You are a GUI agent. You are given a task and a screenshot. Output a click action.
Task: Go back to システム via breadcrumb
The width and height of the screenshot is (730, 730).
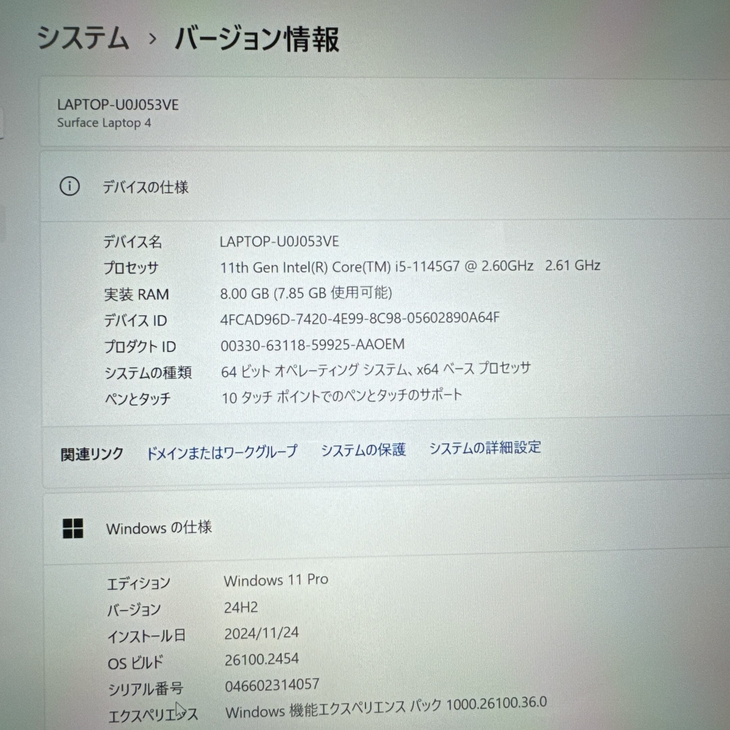(83, 38)
